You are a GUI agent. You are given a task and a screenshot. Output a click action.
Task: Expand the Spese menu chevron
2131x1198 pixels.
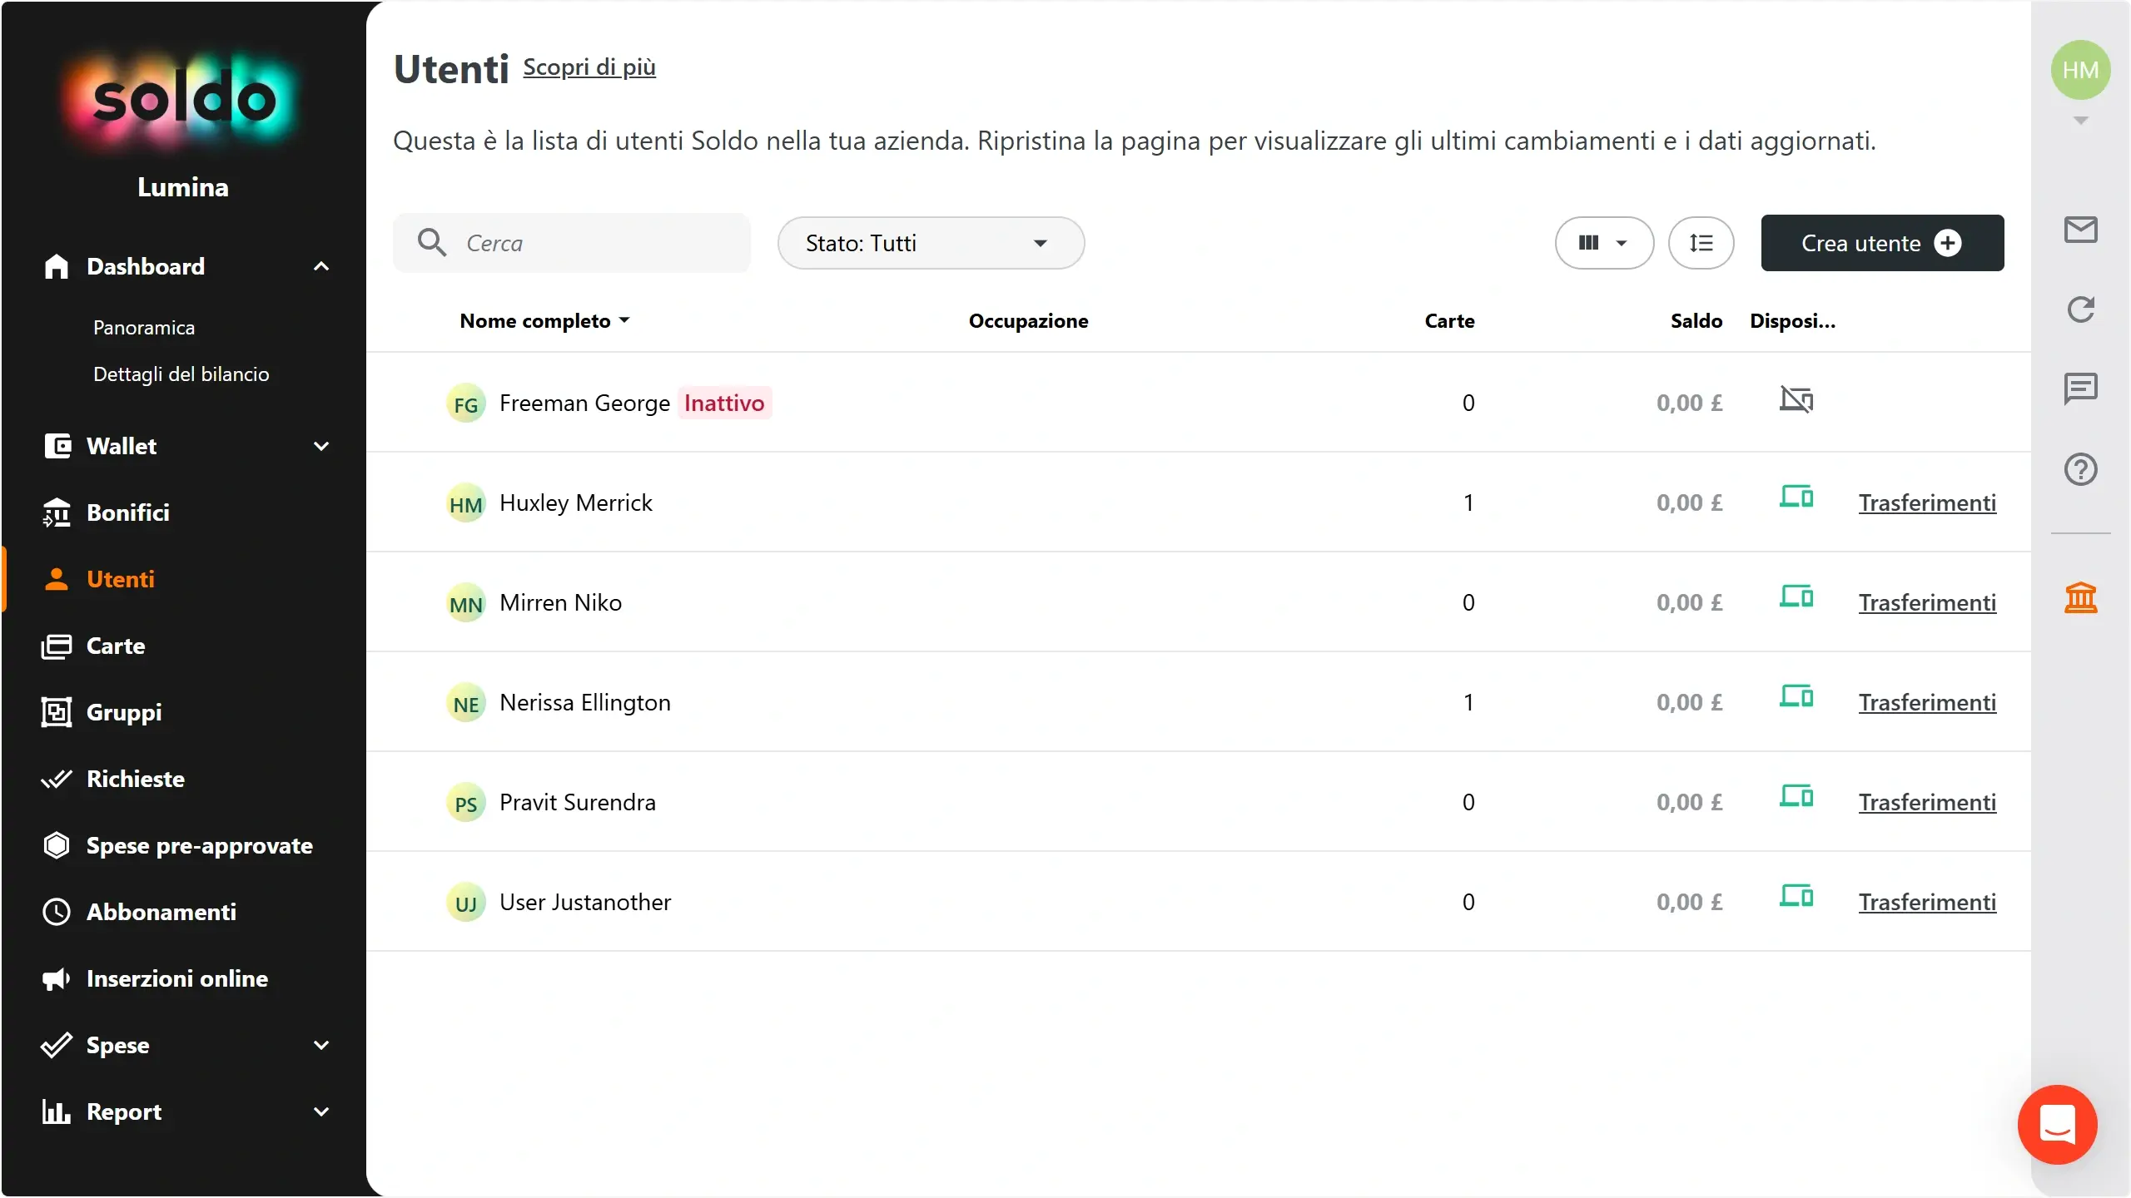click(321, 1045)
